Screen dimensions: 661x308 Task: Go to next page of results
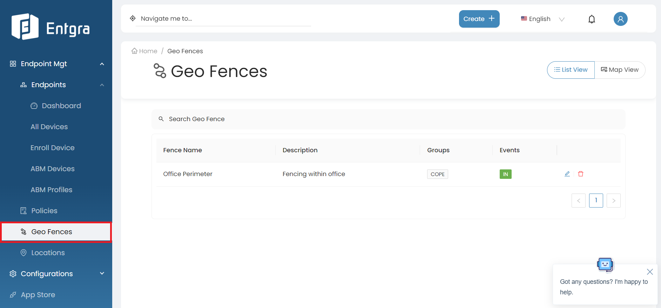click(x=613, y=201)
